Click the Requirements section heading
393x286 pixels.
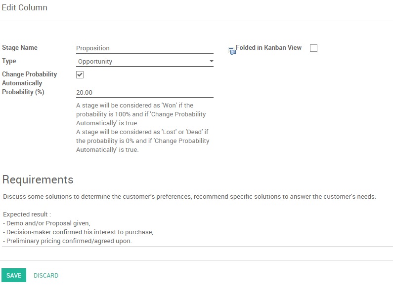[x=38, y=179]
